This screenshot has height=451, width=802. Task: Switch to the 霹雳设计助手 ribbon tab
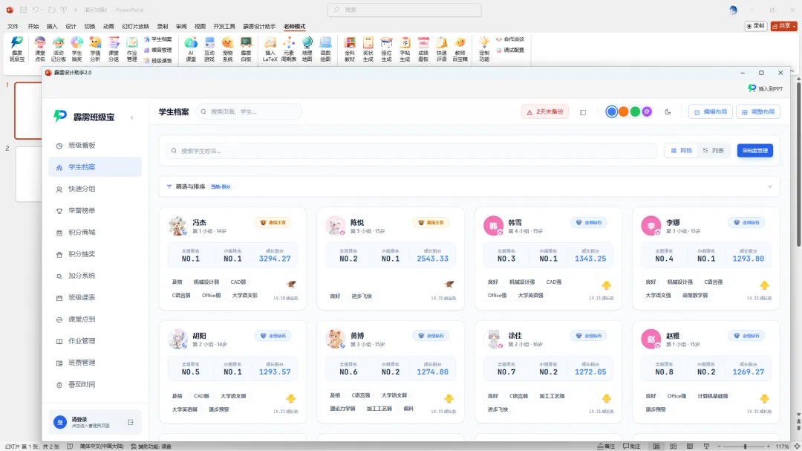[259, 26]
